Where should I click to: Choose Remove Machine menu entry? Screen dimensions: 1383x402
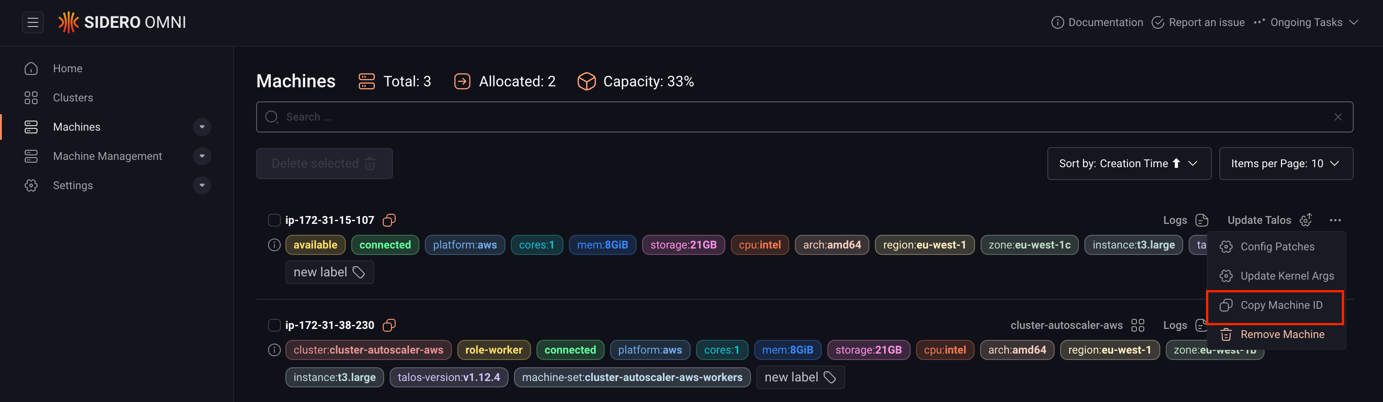1276,334
